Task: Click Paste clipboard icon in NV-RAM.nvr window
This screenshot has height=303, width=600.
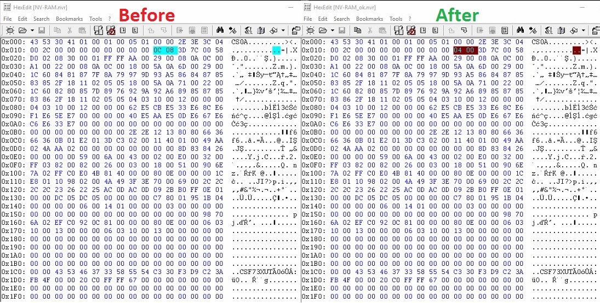Action: (x=82, y=30)
